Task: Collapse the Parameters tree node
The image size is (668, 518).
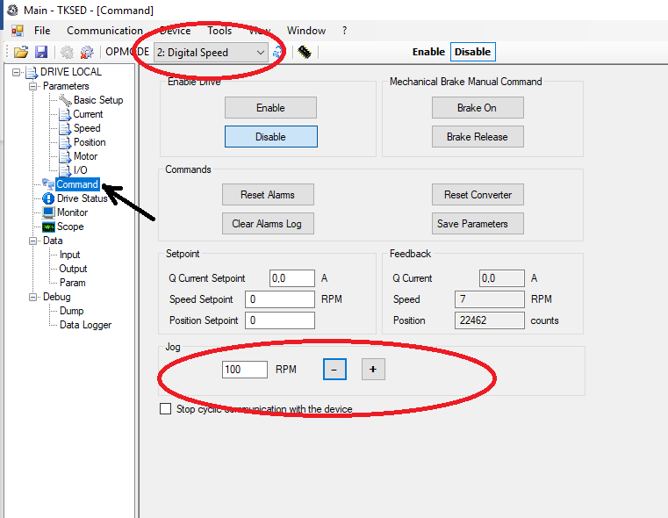Action: tap(33, 86)
